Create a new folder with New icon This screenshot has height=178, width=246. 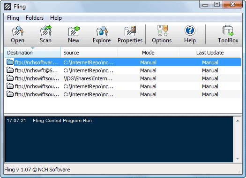click(74, 31)
